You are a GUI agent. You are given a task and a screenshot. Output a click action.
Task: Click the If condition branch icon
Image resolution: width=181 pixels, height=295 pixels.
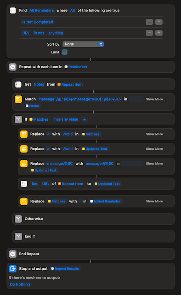[18, 119]
